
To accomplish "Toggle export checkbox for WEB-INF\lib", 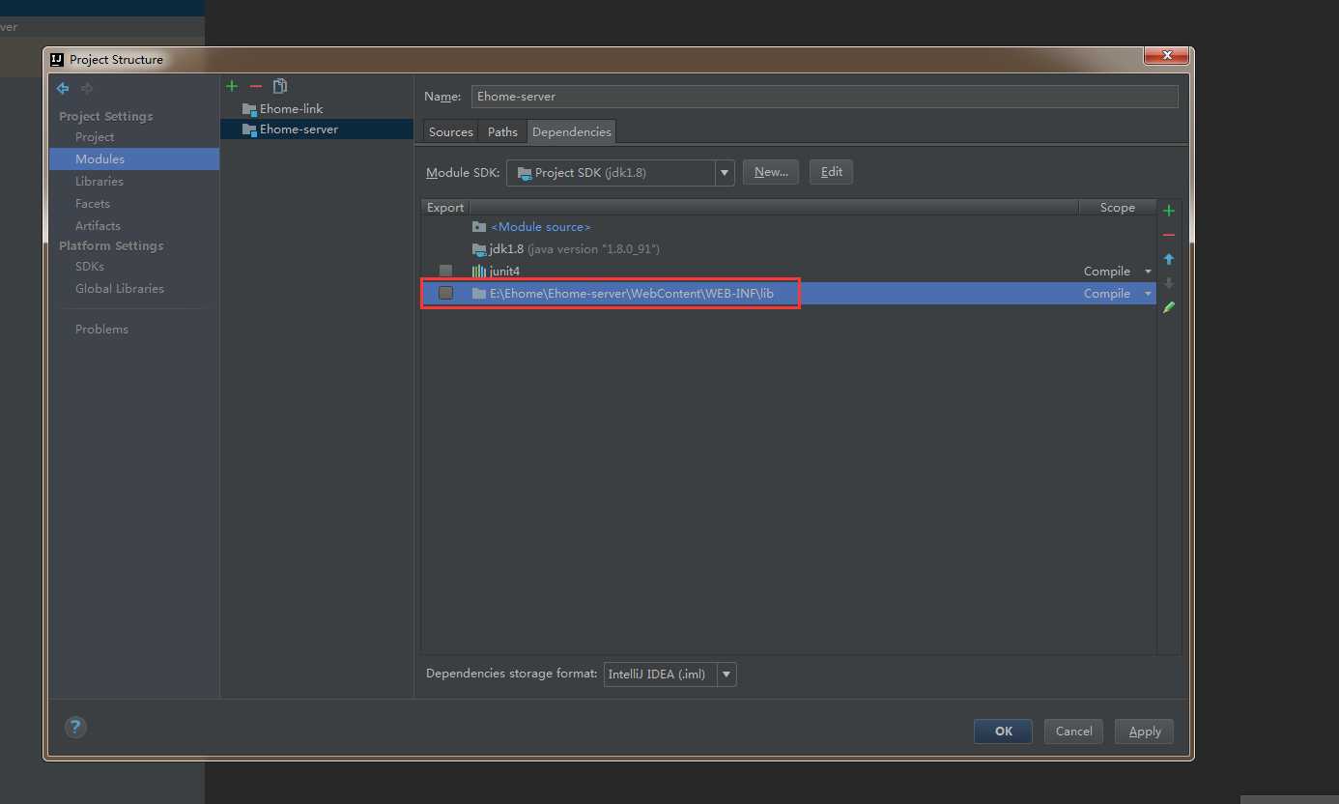I will pos(445,293).
